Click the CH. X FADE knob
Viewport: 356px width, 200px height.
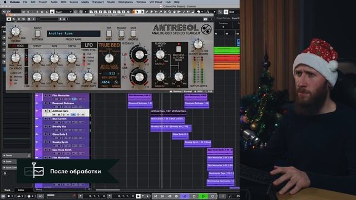16,58
